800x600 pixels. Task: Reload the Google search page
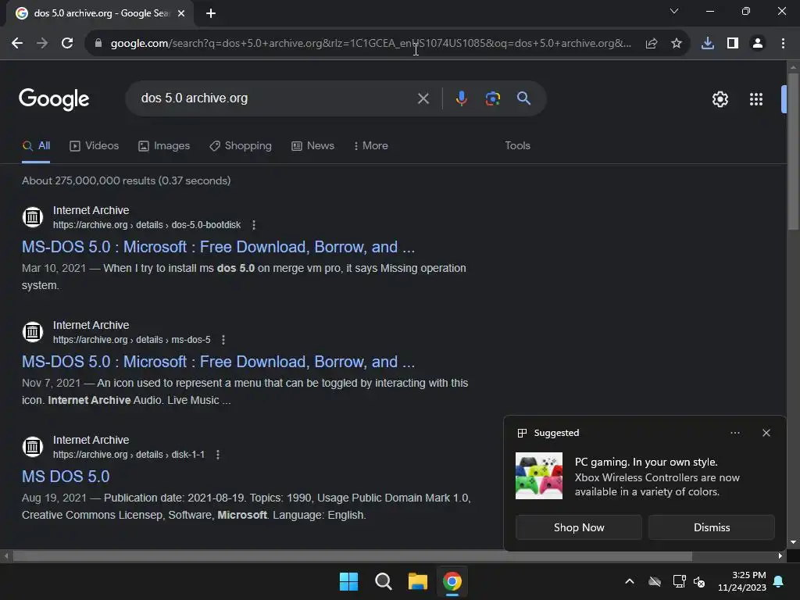coord(67,44)
